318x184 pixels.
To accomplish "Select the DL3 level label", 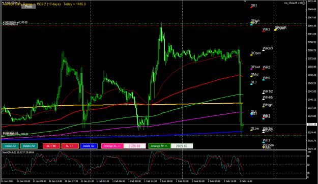I will pos(253,82).
